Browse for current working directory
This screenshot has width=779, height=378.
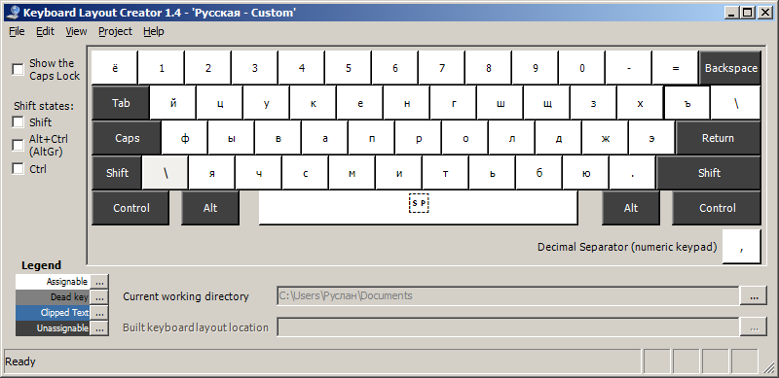tap(754, 296)
